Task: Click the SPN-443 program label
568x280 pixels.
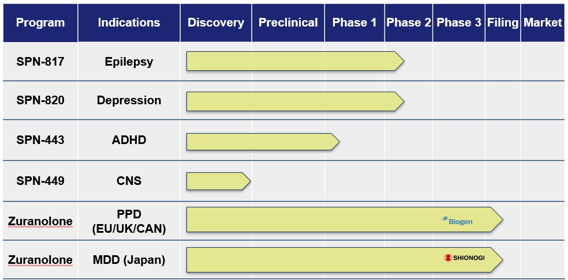Action: pos(40,140)
